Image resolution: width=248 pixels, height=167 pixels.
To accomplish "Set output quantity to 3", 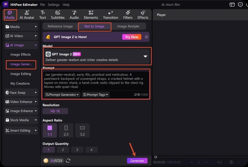I will click(x=77, y=150).
